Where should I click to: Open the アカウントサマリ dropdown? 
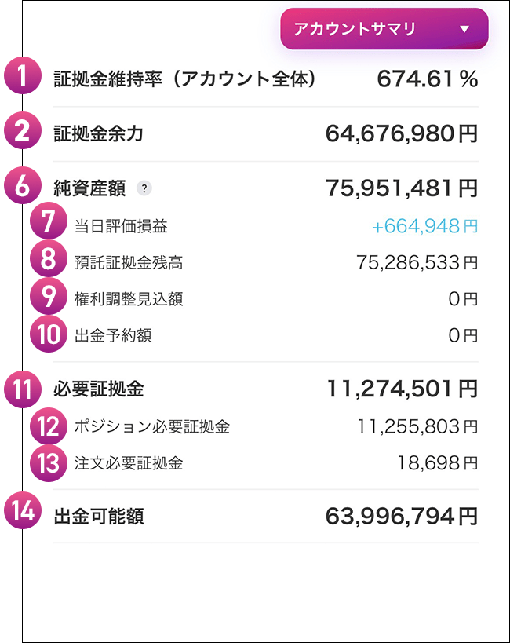click(x=384, y=29)
